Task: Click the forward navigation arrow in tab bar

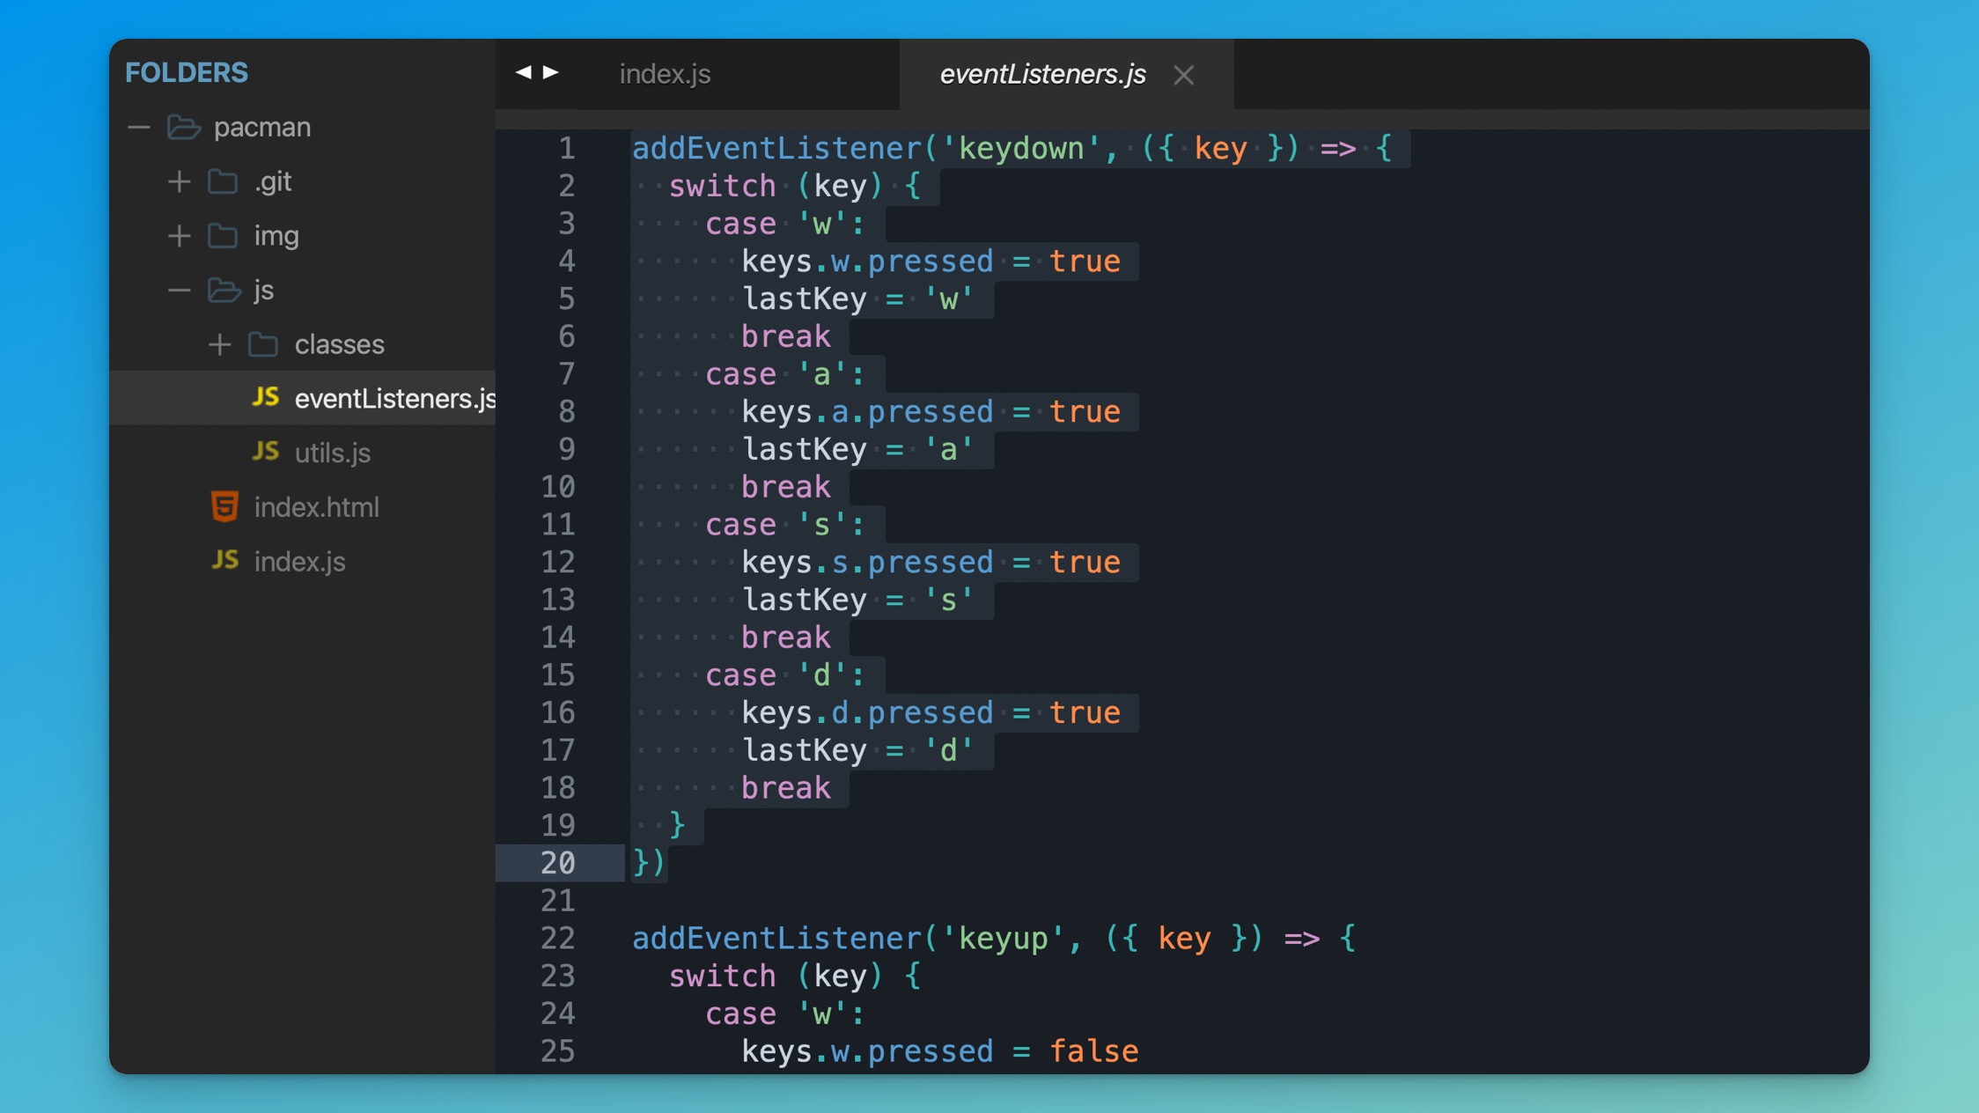Action: pos(551,72)
